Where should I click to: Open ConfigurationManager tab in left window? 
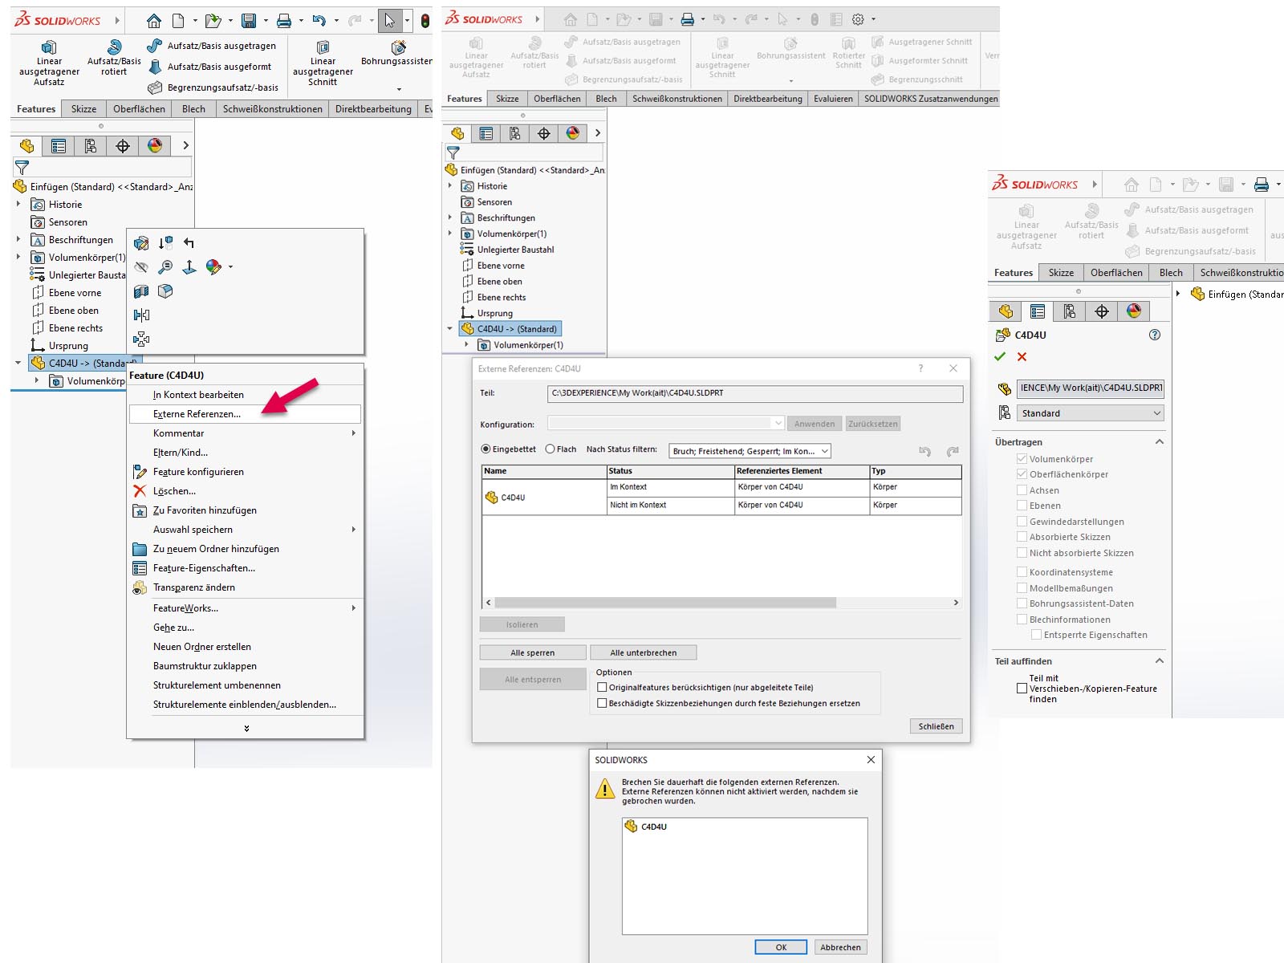coord(91,145)
